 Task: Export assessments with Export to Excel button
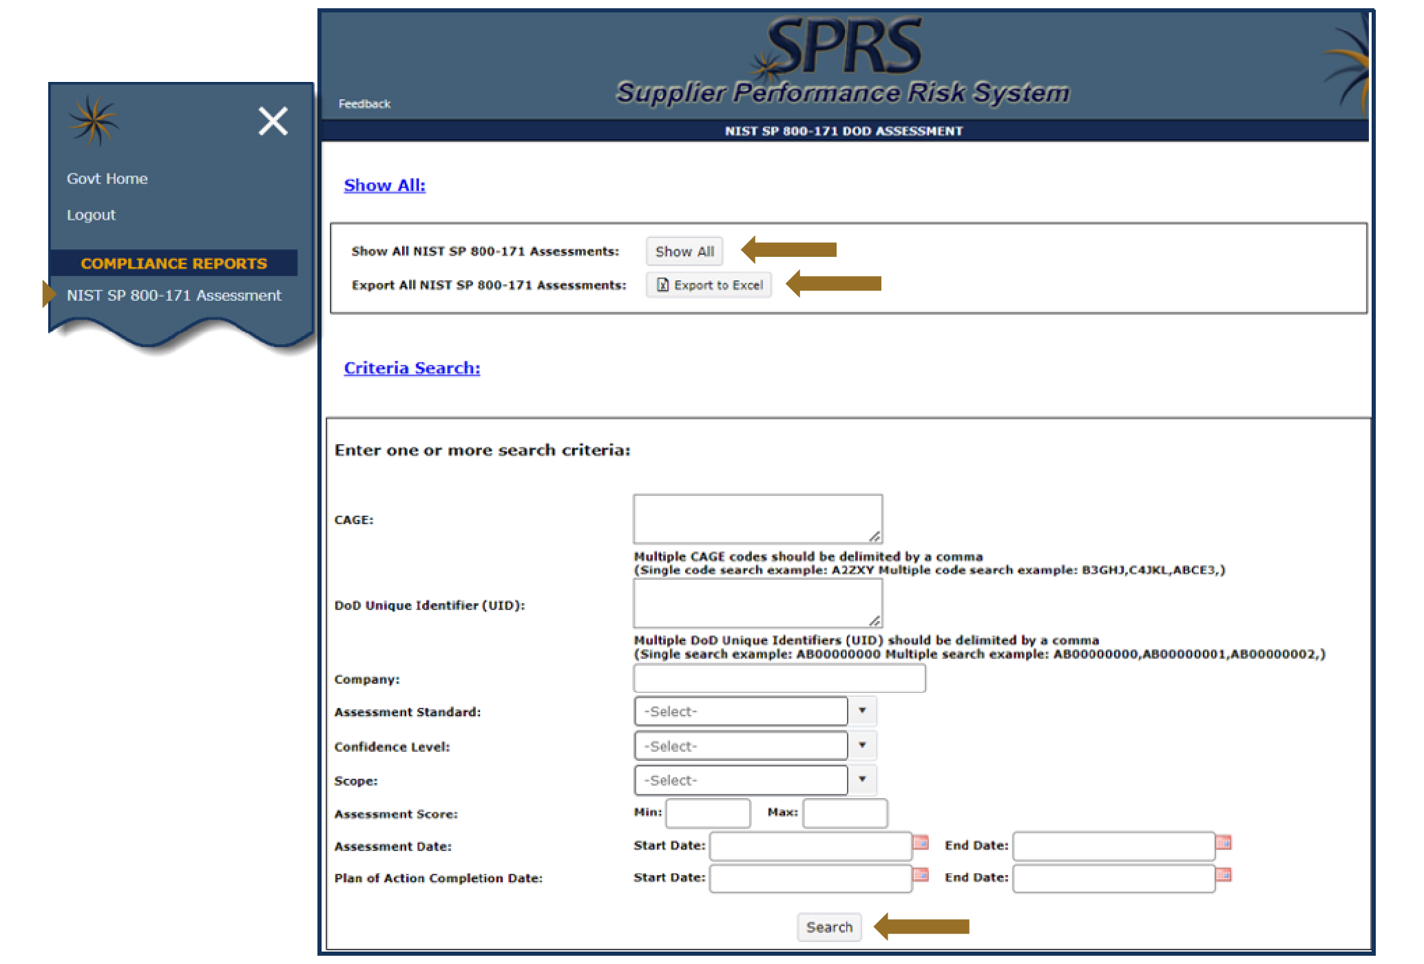click(x=709, y=285)
